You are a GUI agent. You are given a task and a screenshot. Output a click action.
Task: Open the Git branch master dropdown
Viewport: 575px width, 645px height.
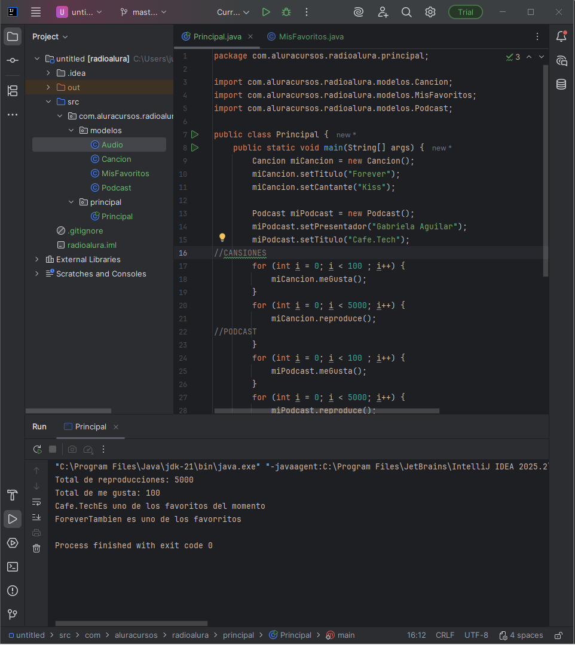point(143,12)
